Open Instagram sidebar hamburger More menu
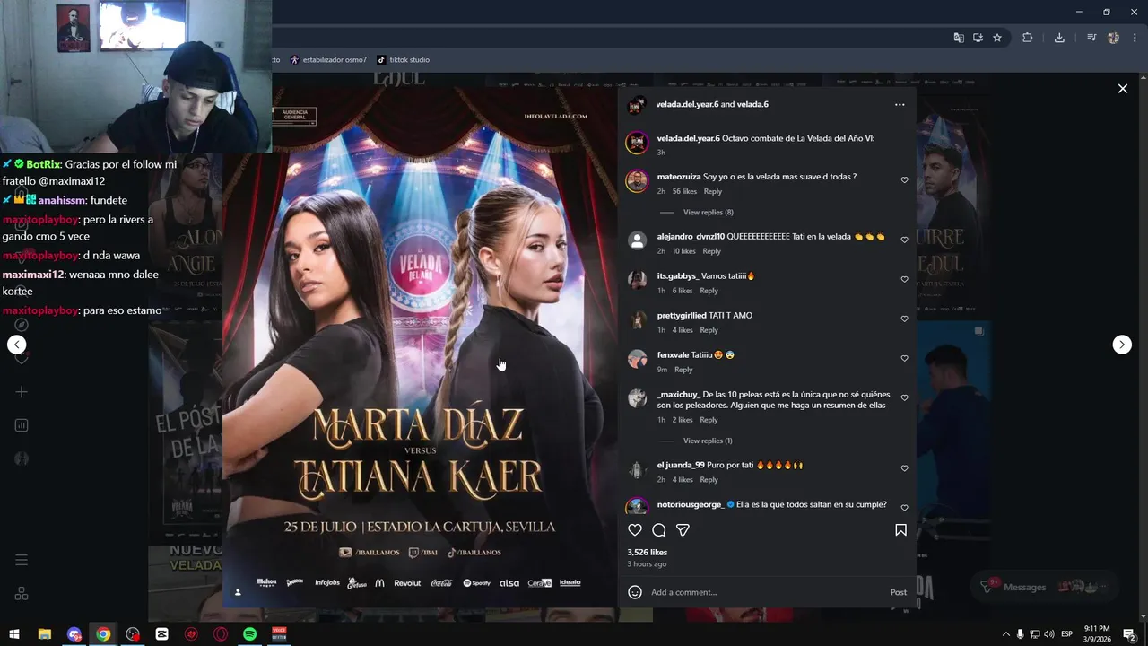Image resolution: width=1148 pixels, height=646 pixels. [22, 560]
